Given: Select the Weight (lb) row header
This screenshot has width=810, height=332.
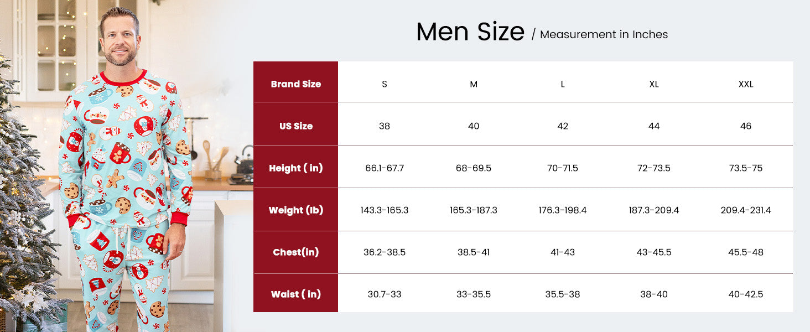Looking at the screenshot, I should (x=296, y=210).
